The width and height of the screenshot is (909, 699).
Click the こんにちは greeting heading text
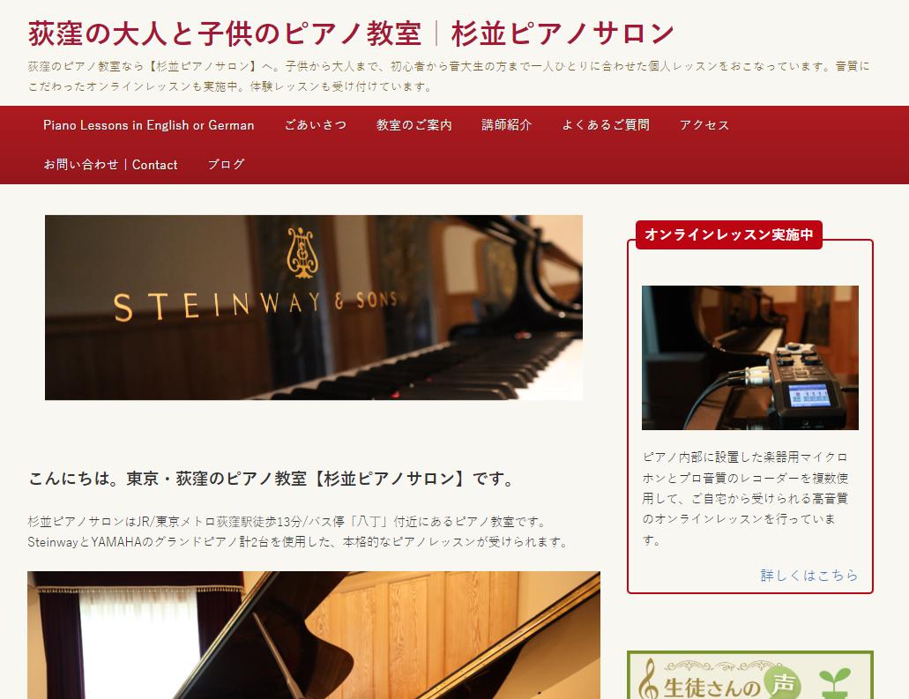272,479
